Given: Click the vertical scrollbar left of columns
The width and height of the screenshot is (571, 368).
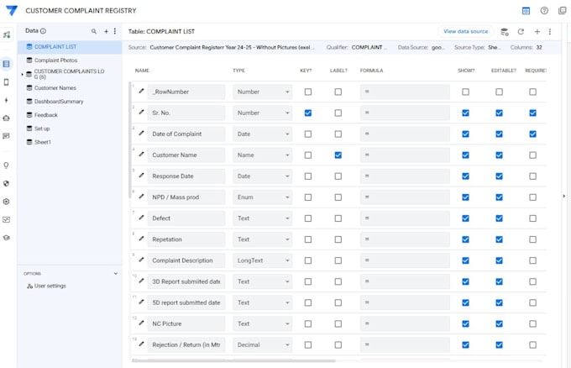Looking at the screenshot, I should click(130, 140).
